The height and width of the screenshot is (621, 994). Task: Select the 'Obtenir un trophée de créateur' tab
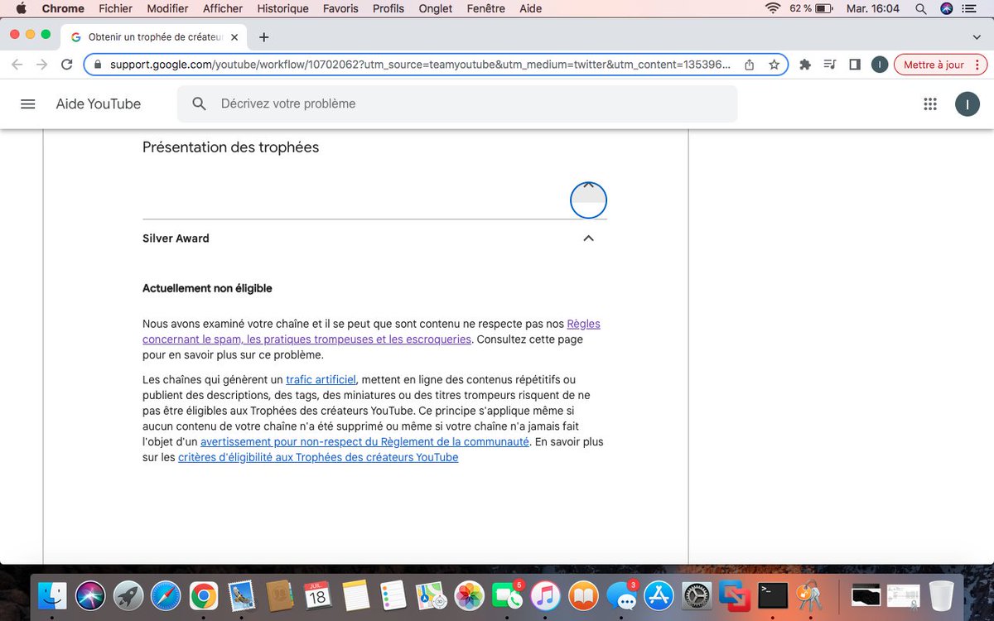[x=153, y=37]
